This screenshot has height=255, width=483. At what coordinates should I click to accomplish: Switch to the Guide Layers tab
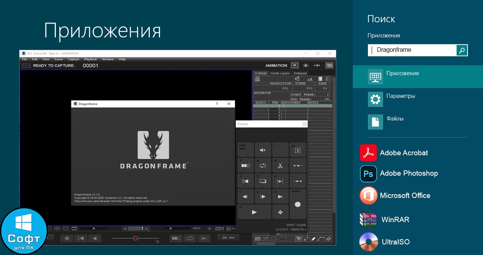click(280, 73)
